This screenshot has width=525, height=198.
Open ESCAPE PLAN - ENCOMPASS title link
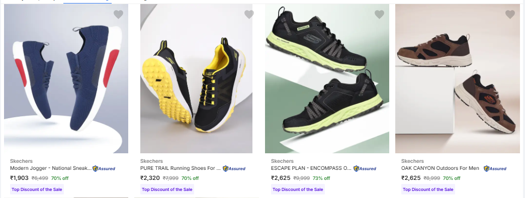click(x=311, y=168)
